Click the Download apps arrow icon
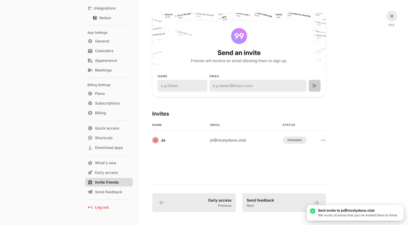 [x=90, y=148]
